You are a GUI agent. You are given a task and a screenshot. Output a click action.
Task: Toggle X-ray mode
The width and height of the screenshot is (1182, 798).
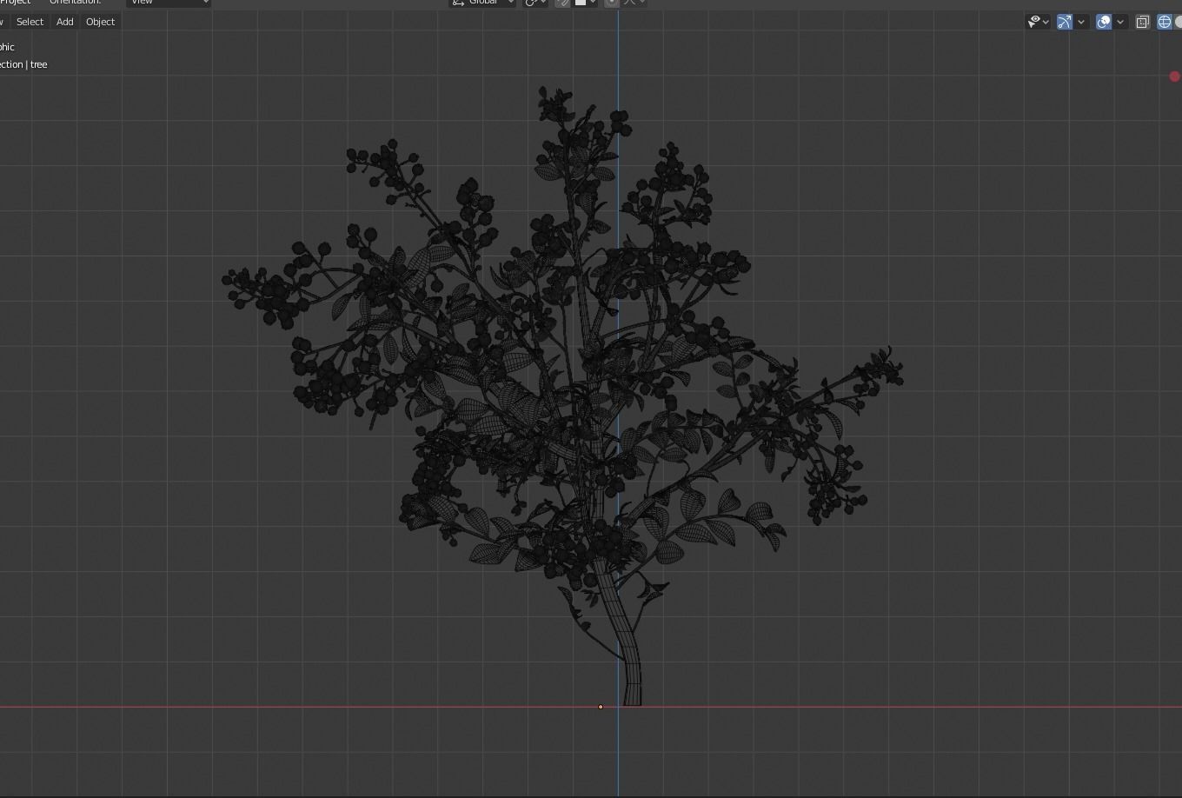(x=1143, y=22)
